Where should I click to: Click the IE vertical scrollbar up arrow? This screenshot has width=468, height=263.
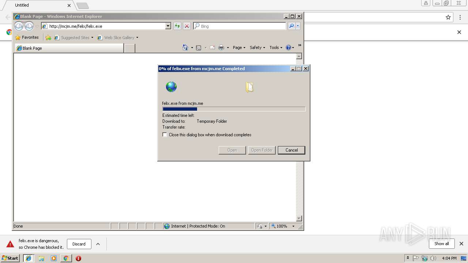[299, 56]
